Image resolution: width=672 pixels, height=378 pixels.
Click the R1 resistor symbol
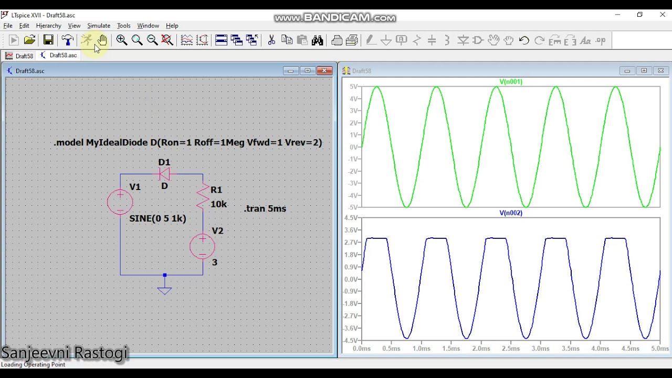(x=203, y=196)
